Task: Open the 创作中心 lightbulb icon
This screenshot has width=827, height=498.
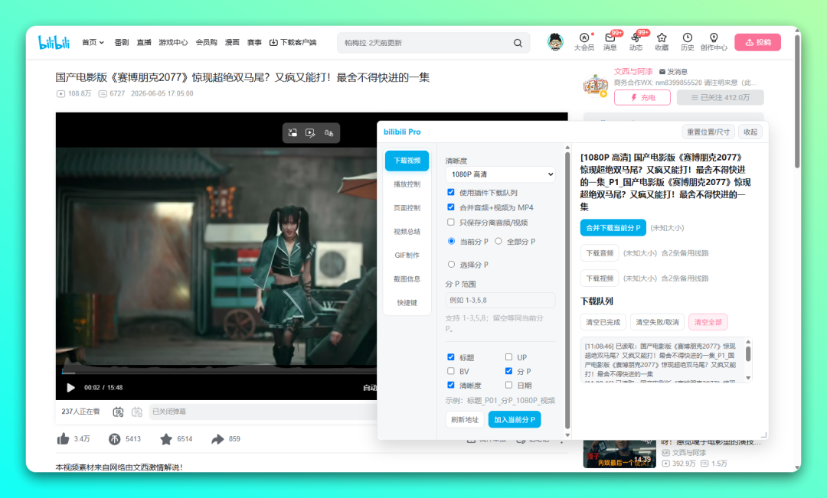Action: click(714, 37)
